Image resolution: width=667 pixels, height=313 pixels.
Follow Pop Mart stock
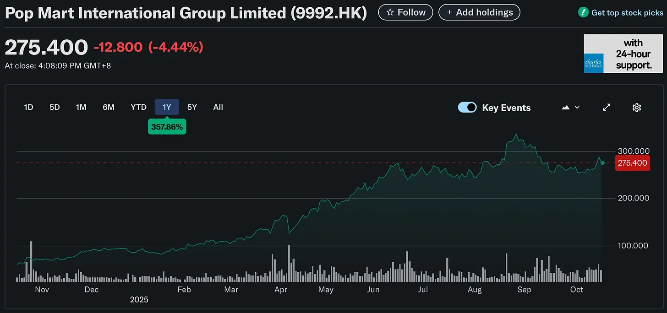(405, 12)
